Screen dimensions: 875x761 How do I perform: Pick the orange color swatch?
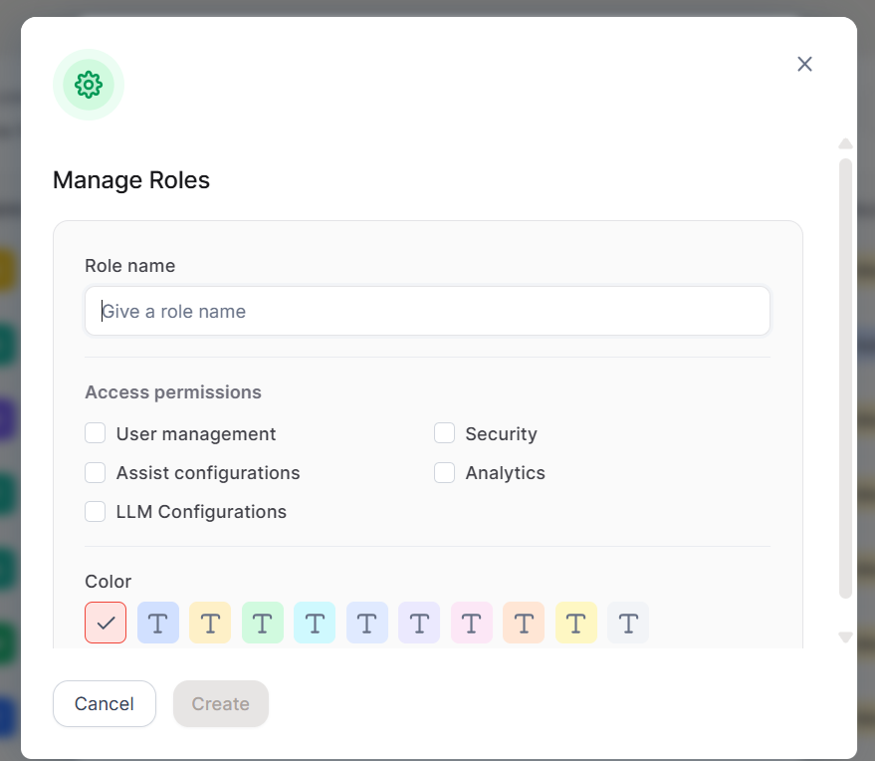524,622
